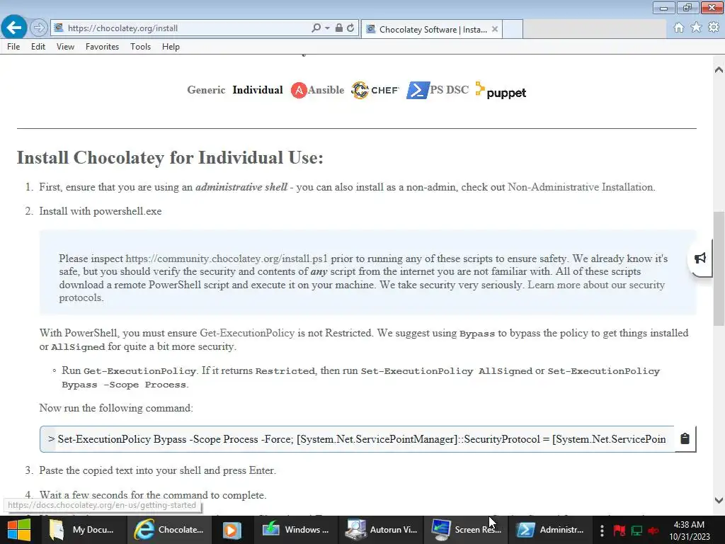Open My Documents from the taskbar
This screenshot has width=725, height=544.
coord(83,530)
